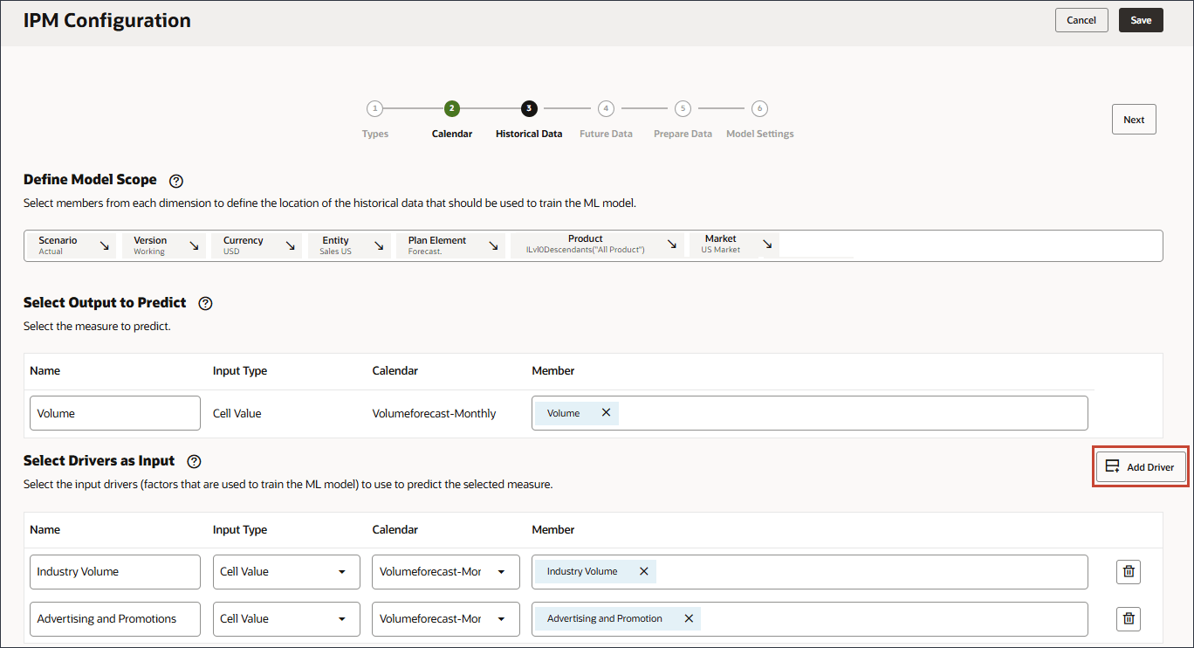Open help icon beside Select Drivers as Input
Image resolution: width=1194 pixels, height=648 pixels.
tap(195, 462)
